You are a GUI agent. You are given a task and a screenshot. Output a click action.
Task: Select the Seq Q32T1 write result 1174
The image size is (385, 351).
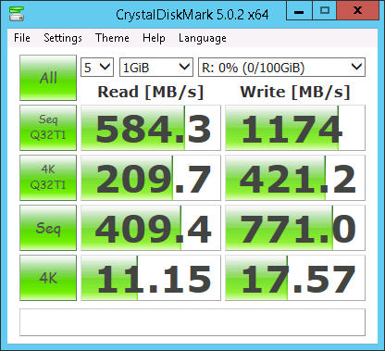click(x=295, y=128)
